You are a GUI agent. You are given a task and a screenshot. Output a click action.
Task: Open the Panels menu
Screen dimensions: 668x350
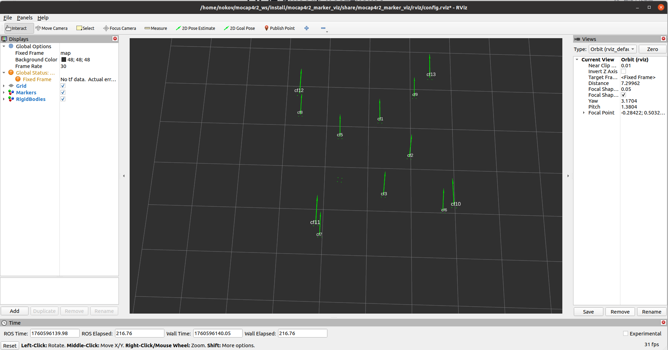coord(24,18)
